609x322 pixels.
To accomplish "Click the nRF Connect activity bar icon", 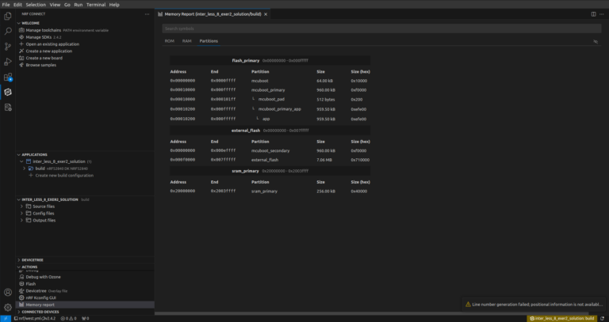I will [8, 92].
